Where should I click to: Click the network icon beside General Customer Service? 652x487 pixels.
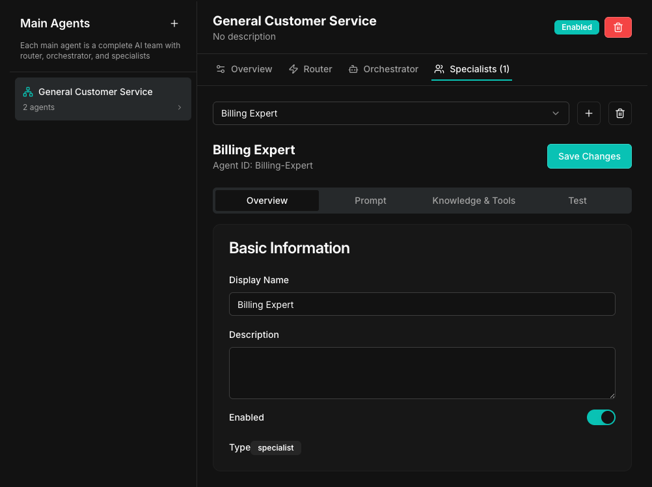point(28,92)
